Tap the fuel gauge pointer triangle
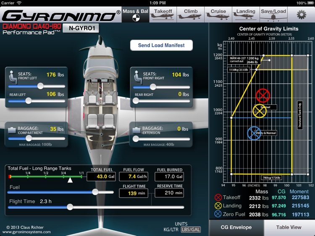This screenshot has width=315, height=236. pyautogui.click(x=70, y=180)
